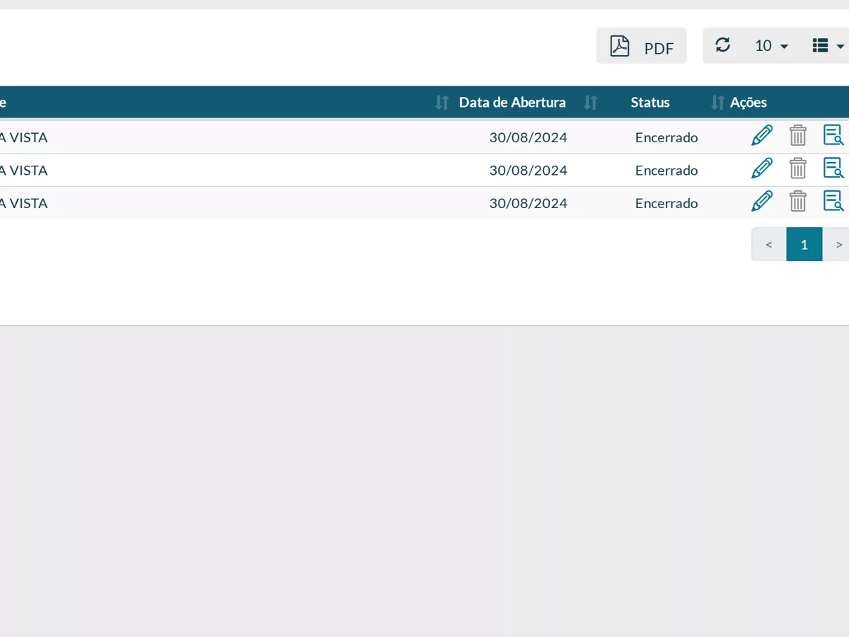This screenshot has width=849, height=637.
Task: Click the Data de Abertura column header text
Action: coord(512,103)
